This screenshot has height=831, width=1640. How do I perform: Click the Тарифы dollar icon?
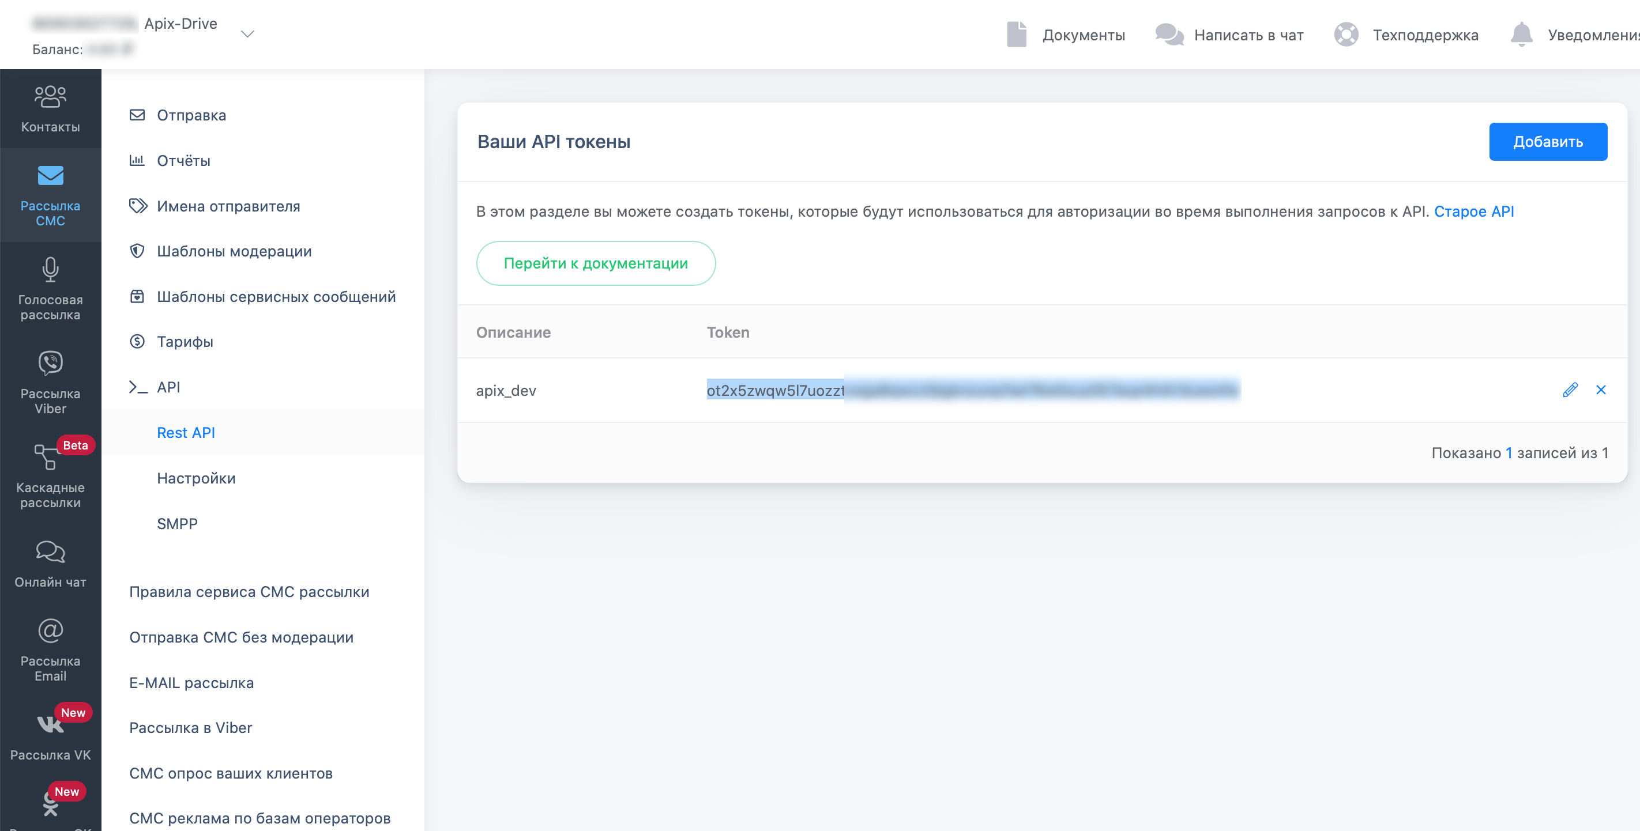pos(137,342)
